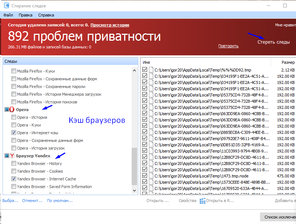This screenshot has width=296, height=224.
Task: Click the blue grid icon beside Открыть в R
Action: (202, 201)
